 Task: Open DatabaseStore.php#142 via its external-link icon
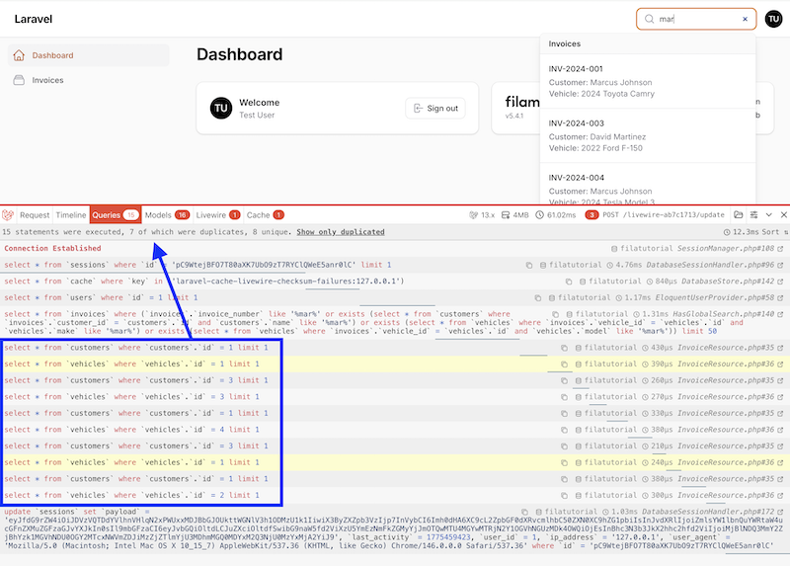pyautogui.click(x=780, y=282)
